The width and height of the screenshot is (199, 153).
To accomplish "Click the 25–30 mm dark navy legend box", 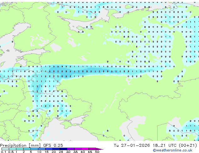I will click(x=63, y=149).
